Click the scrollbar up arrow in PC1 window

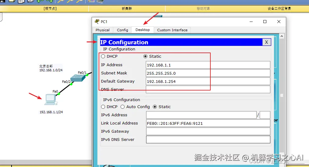click(282, 36)
